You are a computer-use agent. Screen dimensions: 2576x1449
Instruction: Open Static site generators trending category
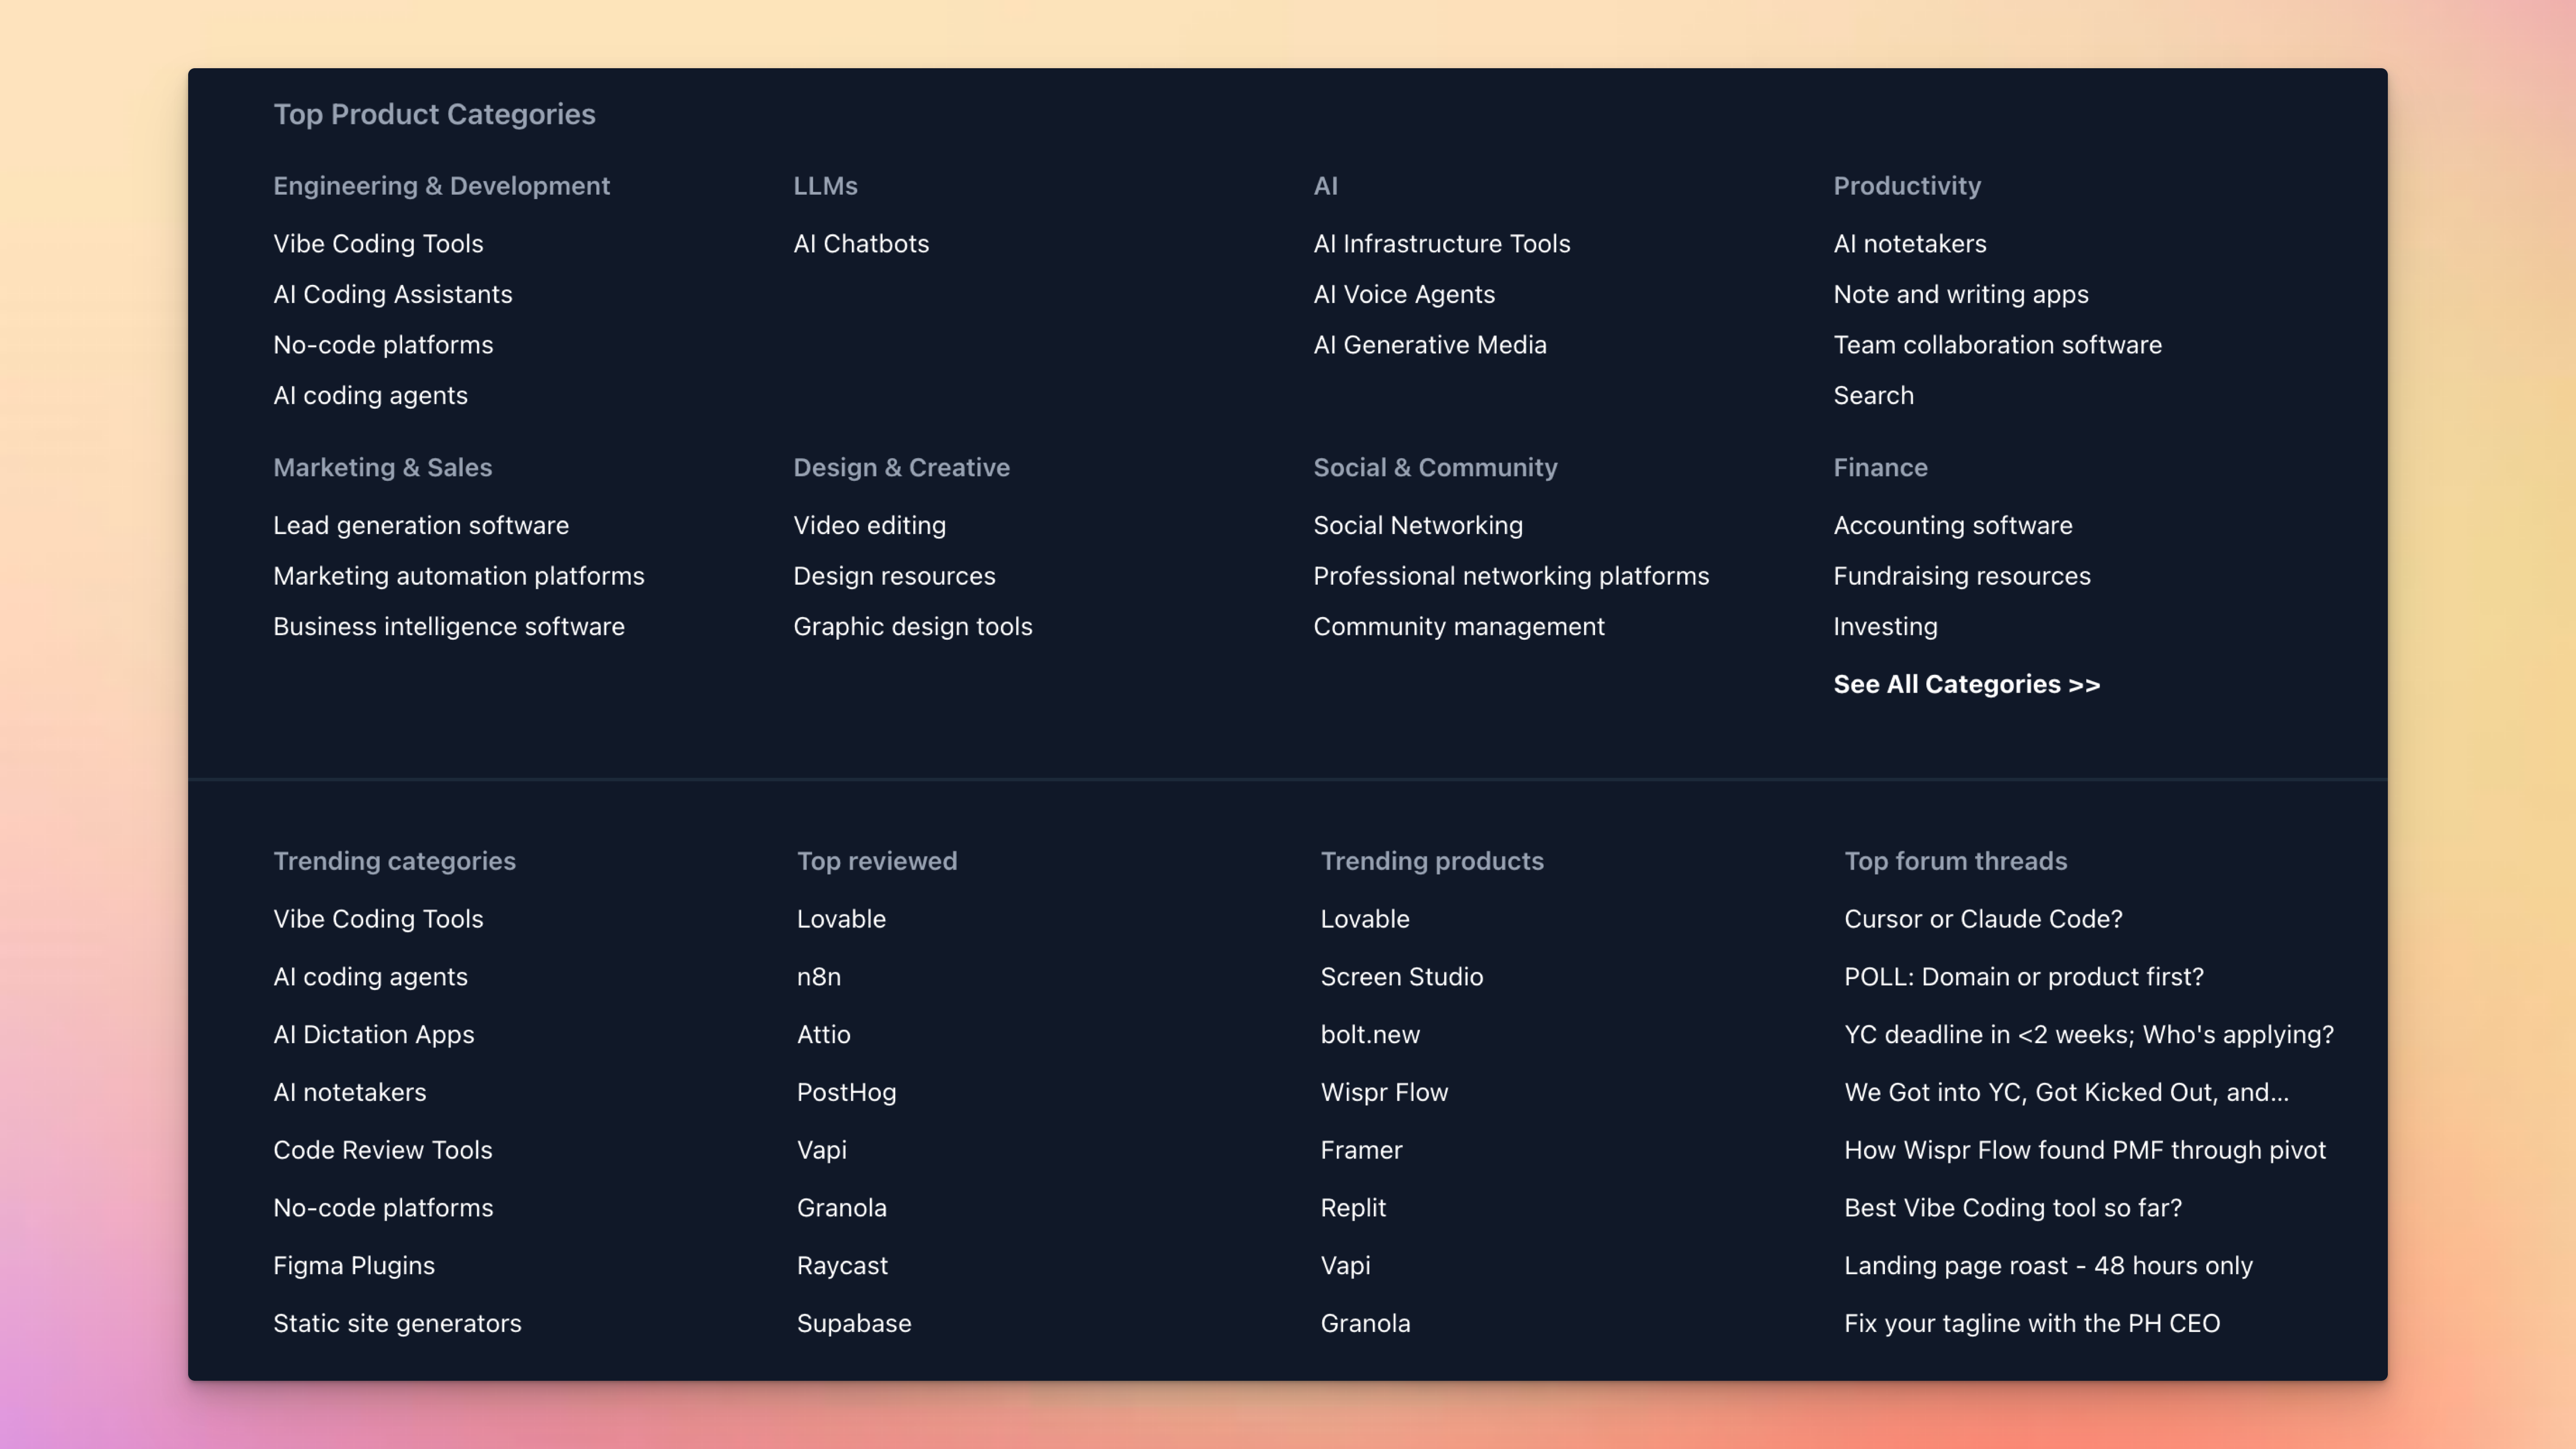tap(397, 1323)
